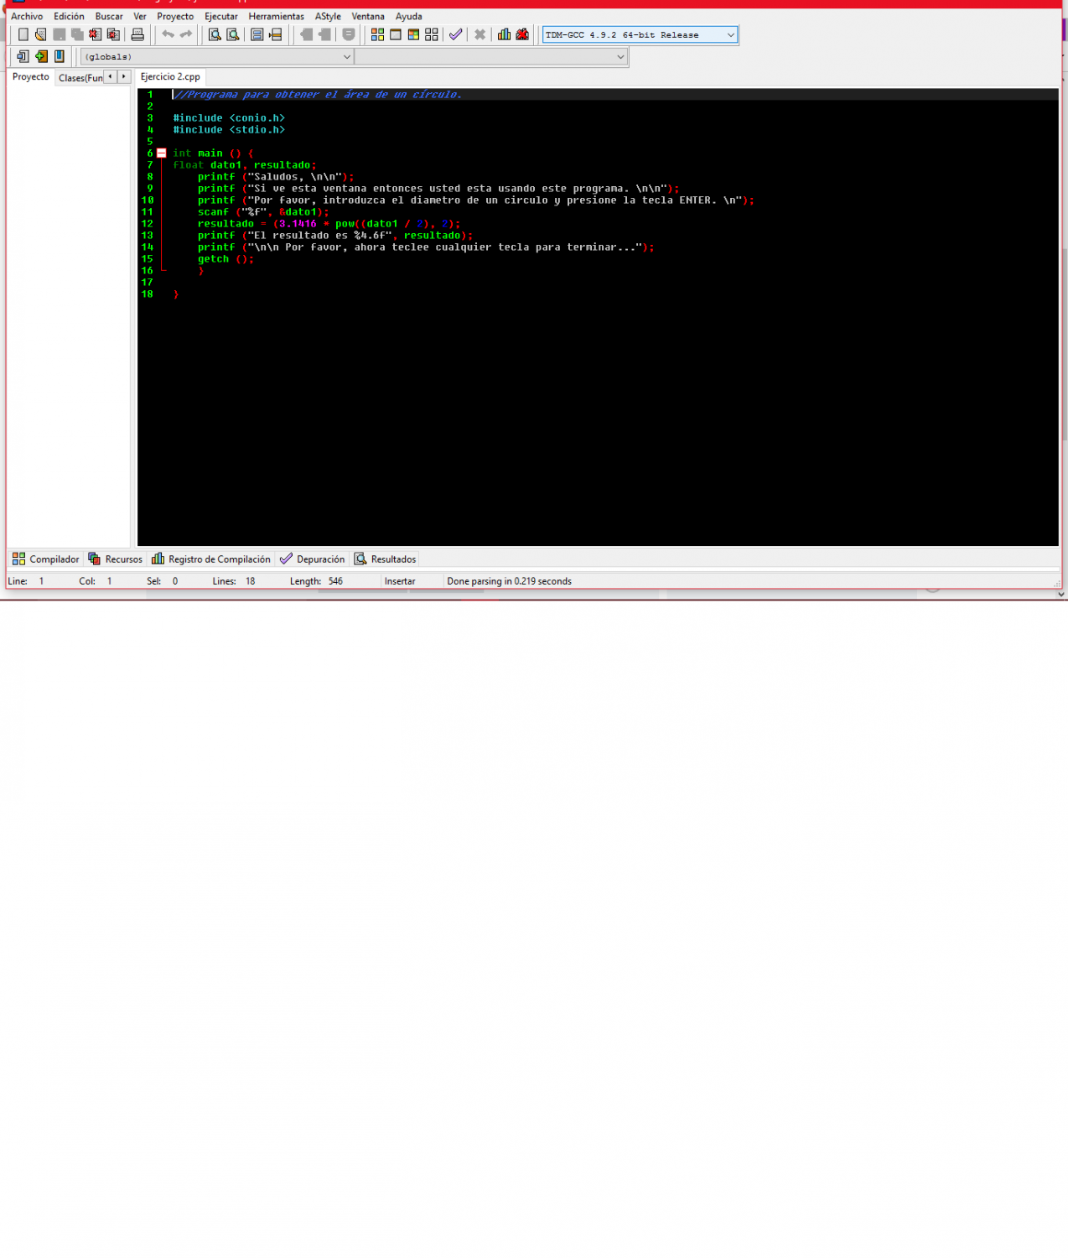Image resolution: width=1068 pixels, height=1258 pixels.
Task: Open the Edición menu
Action: pyautogui.click(x=69, y=16)
